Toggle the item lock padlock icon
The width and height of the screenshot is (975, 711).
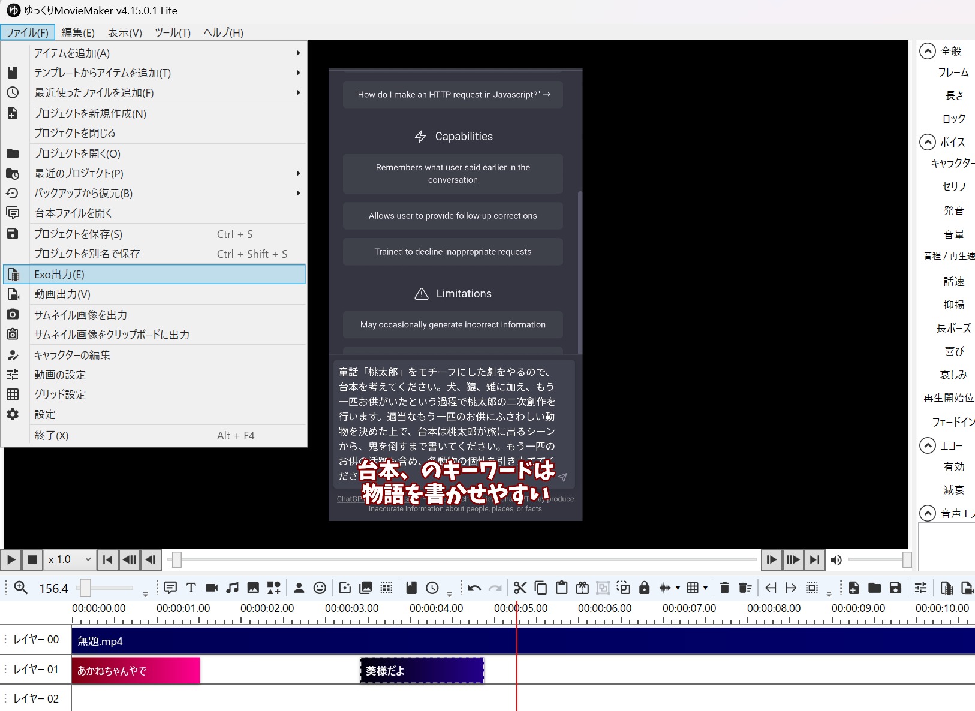point(645,588)
